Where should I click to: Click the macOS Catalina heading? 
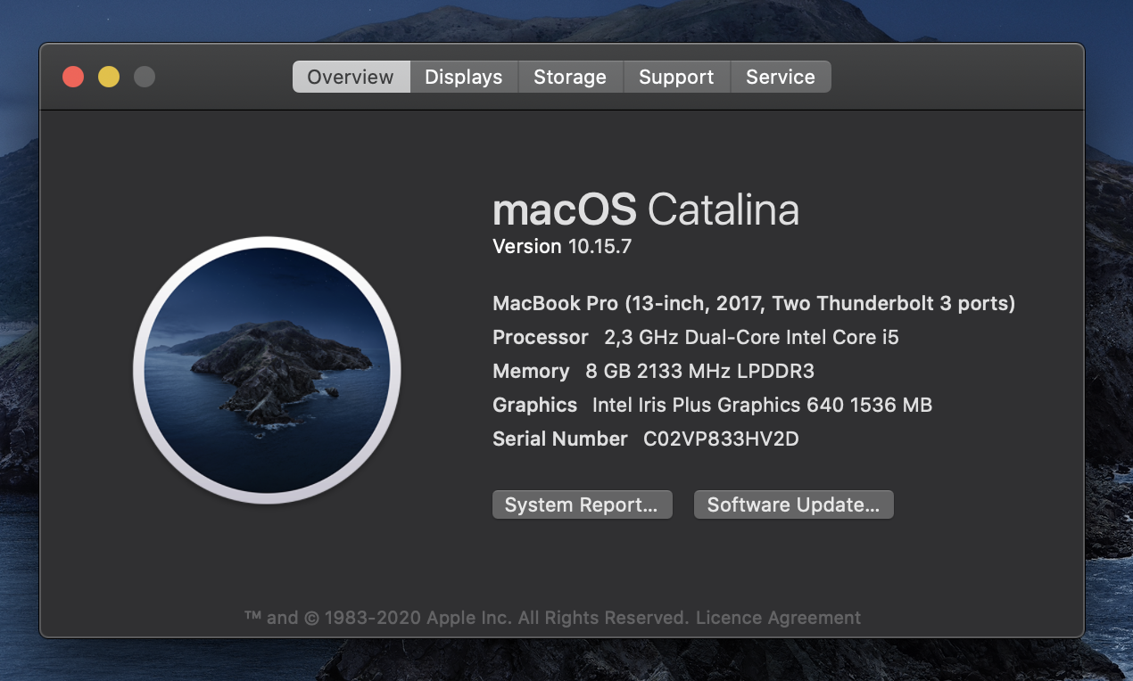646,210
